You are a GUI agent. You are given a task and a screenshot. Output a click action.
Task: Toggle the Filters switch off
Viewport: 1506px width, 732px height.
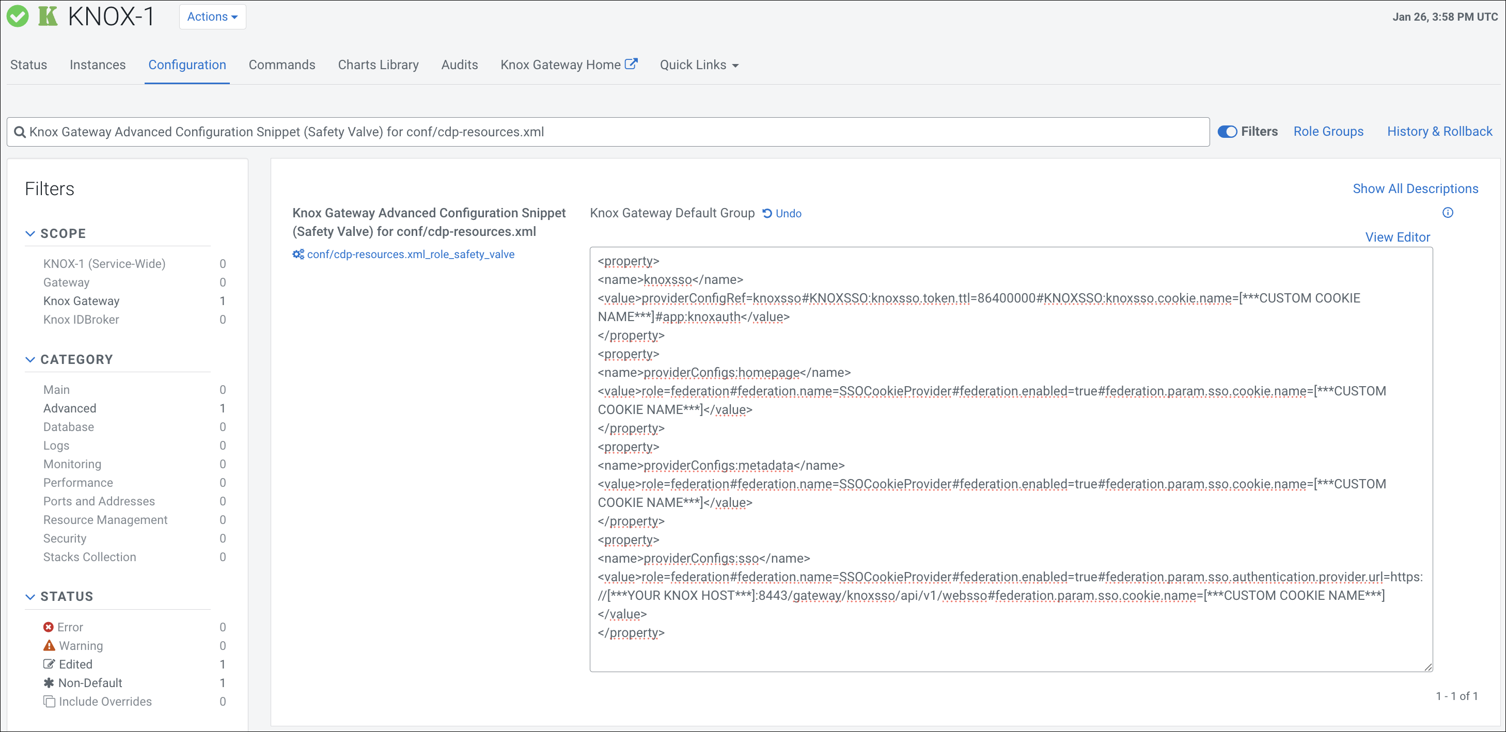click(1227, 132)
